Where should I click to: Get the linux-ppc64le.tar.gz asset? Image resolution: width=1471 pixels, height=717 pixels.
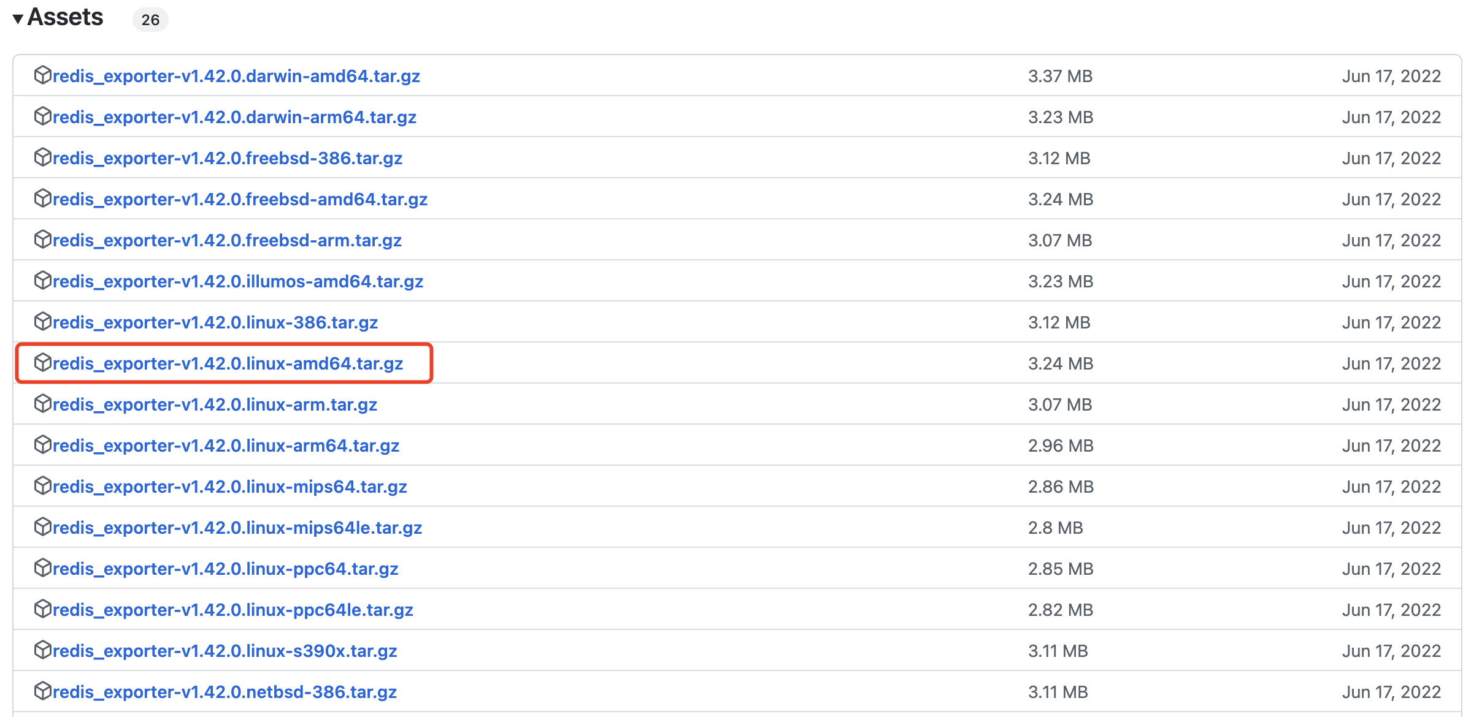pos(233,610)
